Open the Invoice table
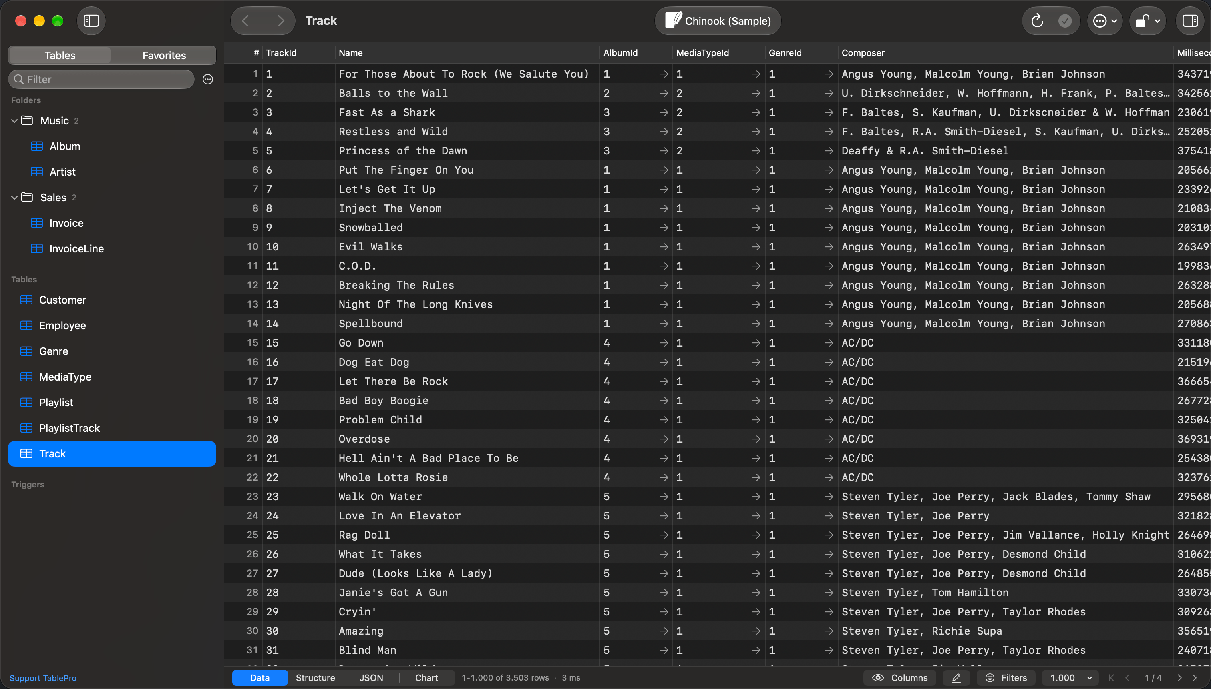This screenshot has width=1211, height=689. click(x=112, y=223)
